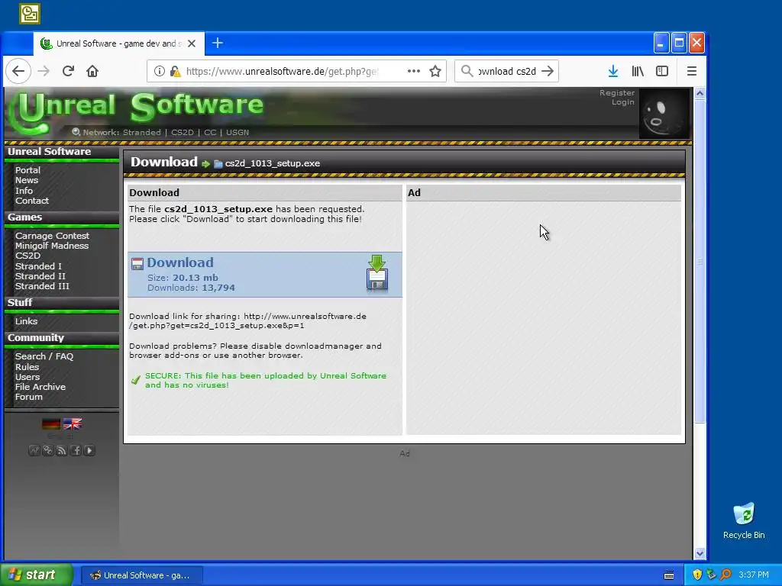Click the network connection tray icon
Image resolution: width=782 pixels, height=586 pixels.
click(712, 575)
